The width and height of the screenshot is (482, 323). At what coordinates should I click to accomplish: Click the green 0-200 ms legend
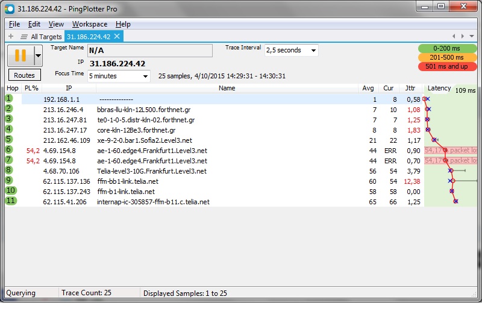[x=447, y=48]
